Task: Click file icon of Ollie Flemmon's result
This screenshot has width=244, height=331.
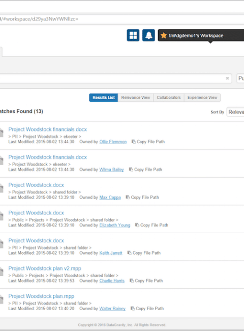Action: [x=2, y=132]
